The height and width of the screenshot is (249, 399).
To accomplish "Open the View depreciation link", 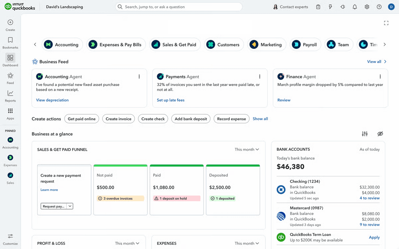I will (x=52, y=100).
